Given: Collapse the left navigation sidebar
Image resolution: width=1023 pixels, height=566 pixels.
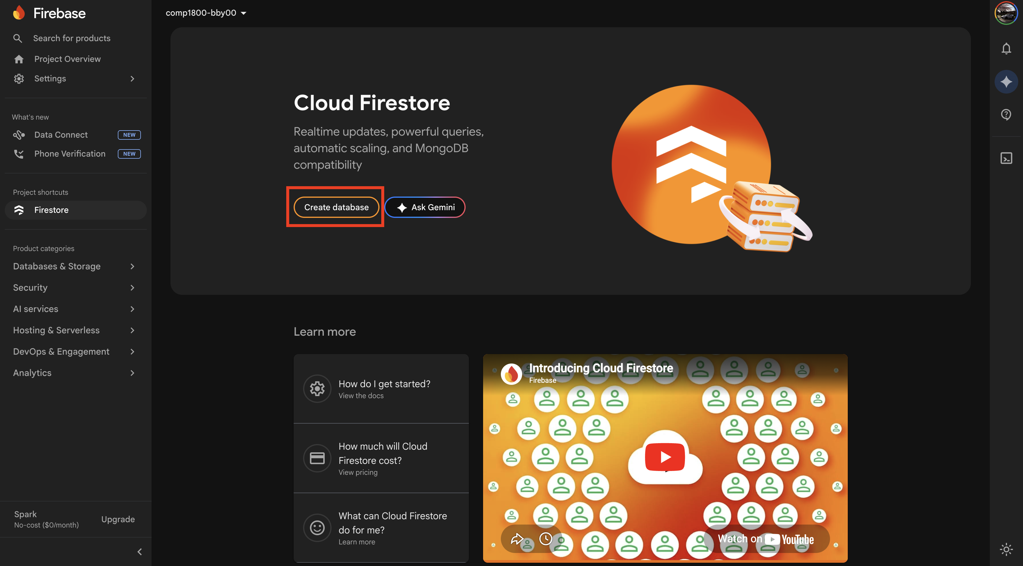Looking at the screenshot, I should coord(139,552).
